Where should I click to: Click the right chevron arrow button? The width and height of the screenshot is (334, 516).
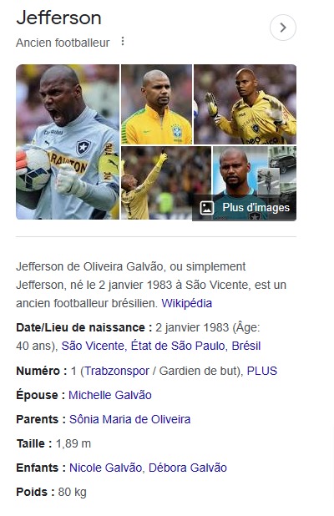[x=283, y=28]
